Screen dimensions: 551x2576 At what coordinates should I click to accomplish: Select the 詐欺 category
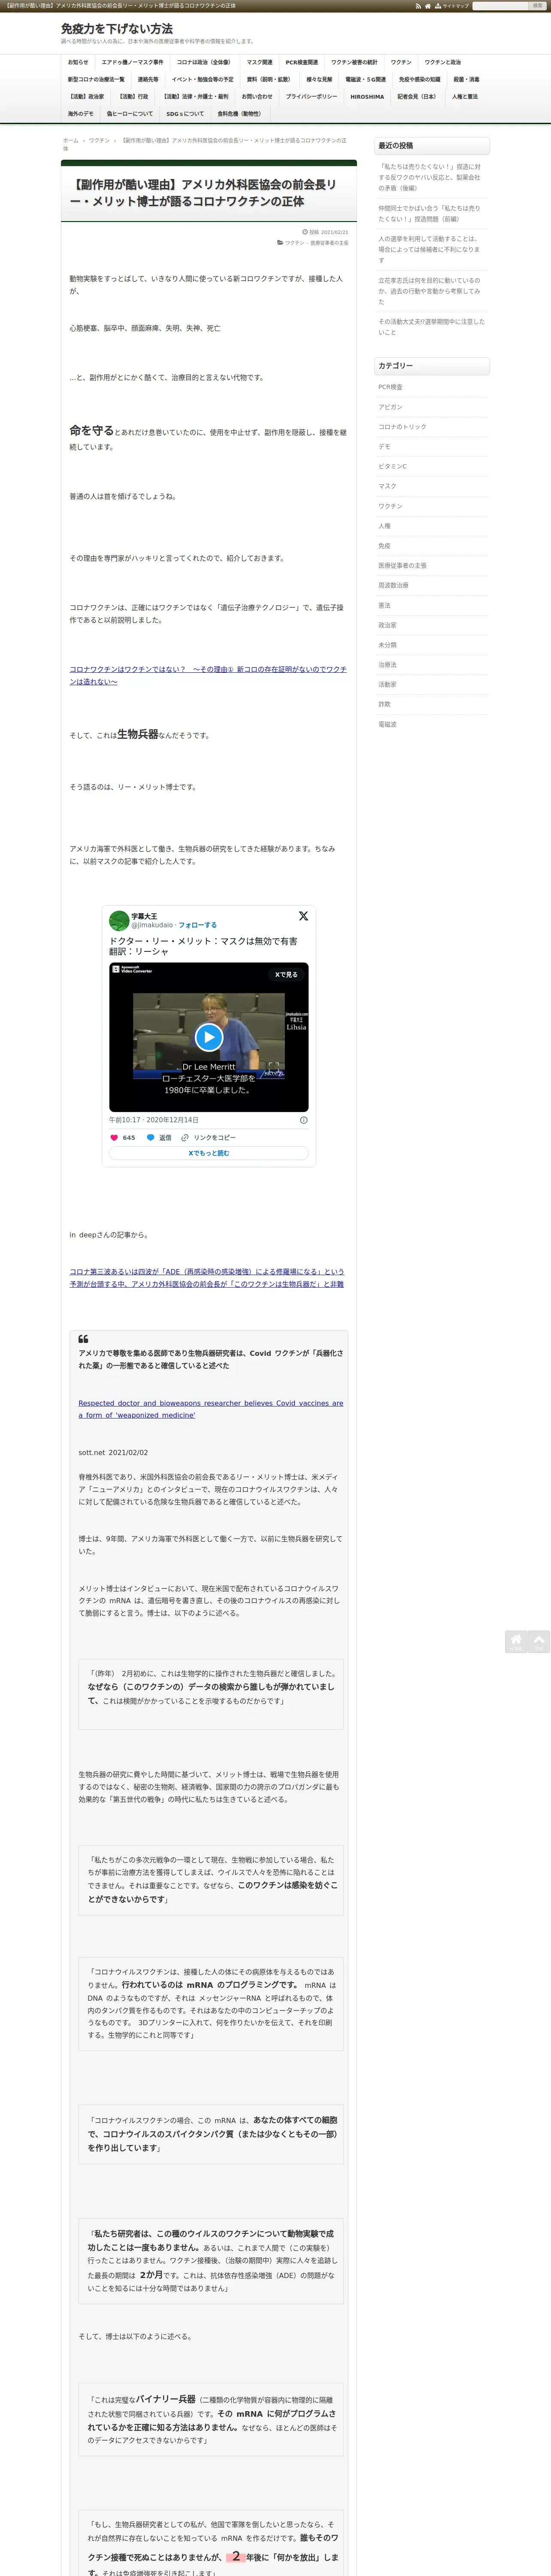tap(384, 704)
